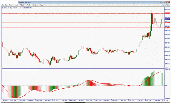Viewport: 171px width, 103px height.
Task: Open the Tools menu
Action: click(28, 5)
